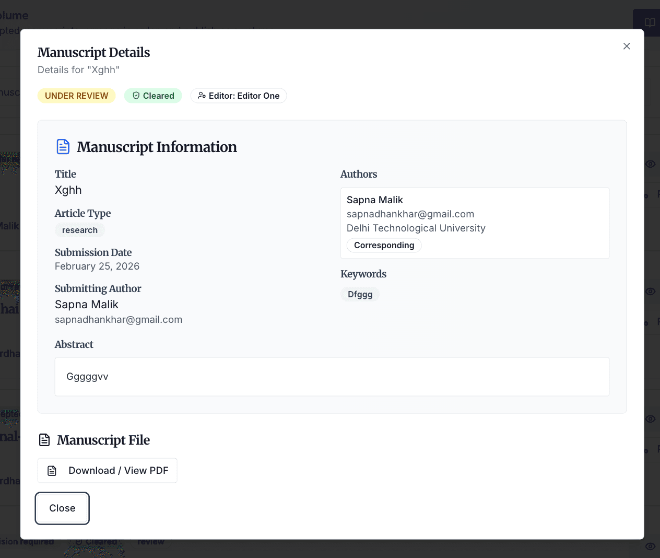660x558 pixels.
Task: Click email under Submitting Author
Action: 119,319
